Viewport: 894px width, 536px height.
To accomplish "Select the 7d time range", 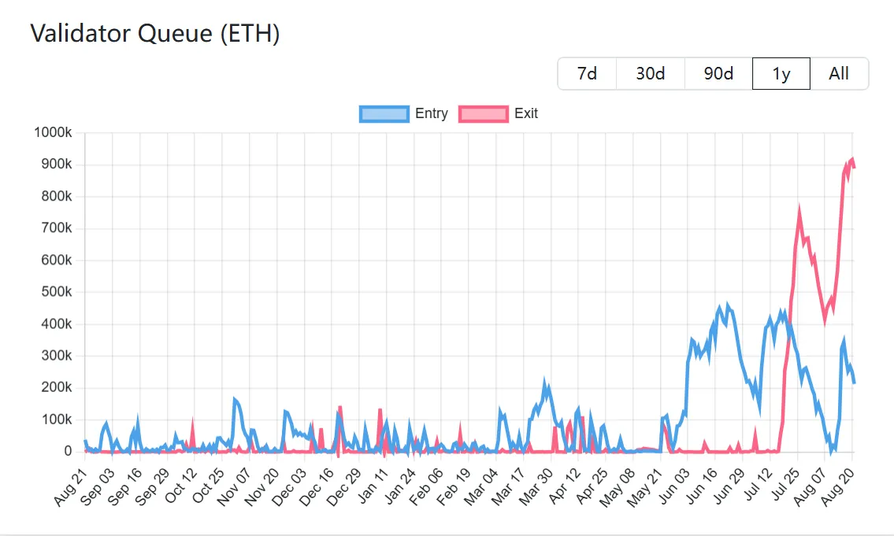I will pos(587,74).
